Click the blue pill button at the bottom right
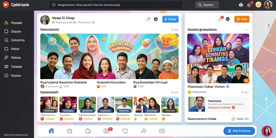276x138 pixels. click(x=239, y=131)
